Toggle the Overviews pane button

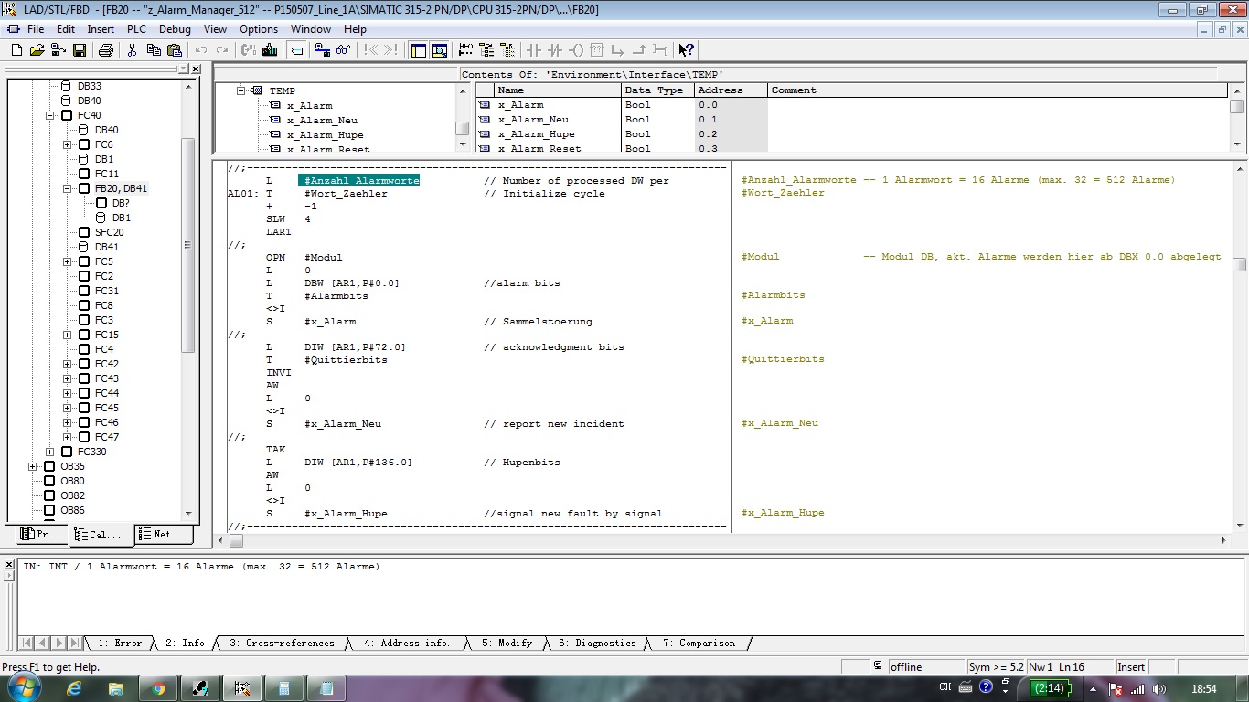coord(418,50)
